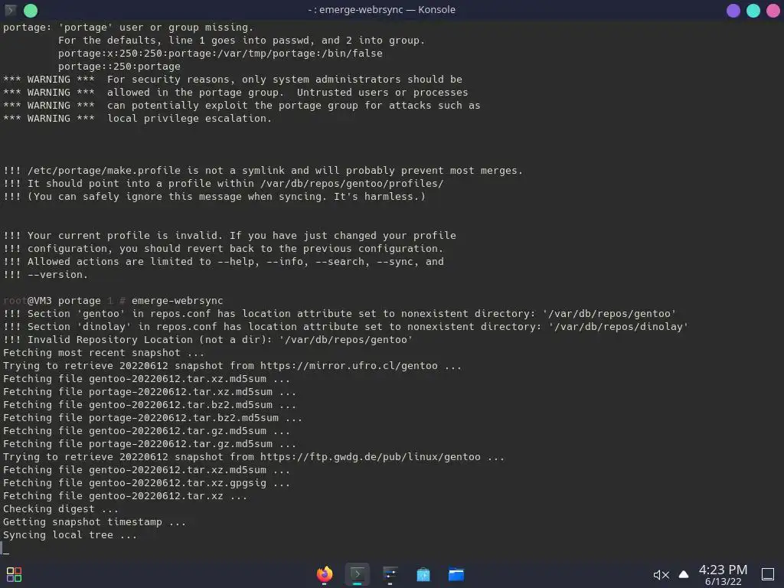Click the purple titlebar button
784x588 pixels.
tap(733, 11)
